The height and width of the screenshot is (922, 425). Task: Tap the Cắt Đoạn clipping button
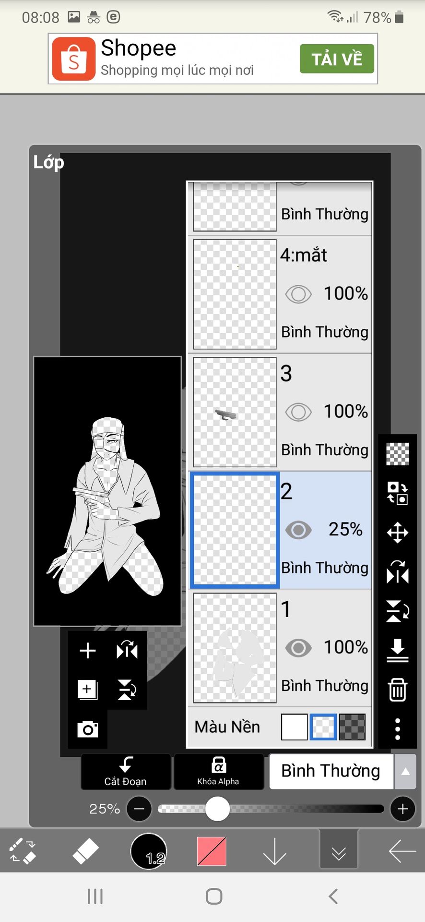tap(126, 771)
